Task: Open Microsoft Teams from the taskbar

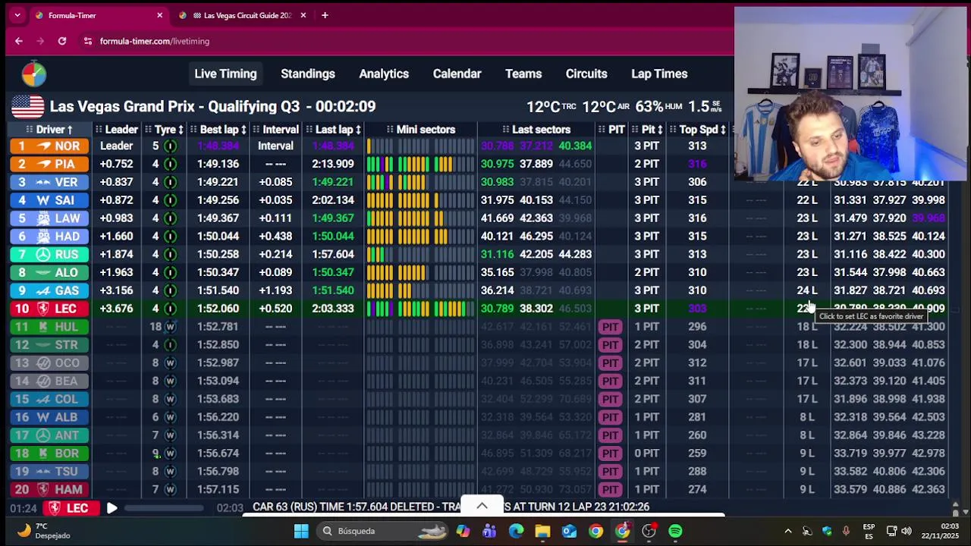Action: click(x=489, y=531)
